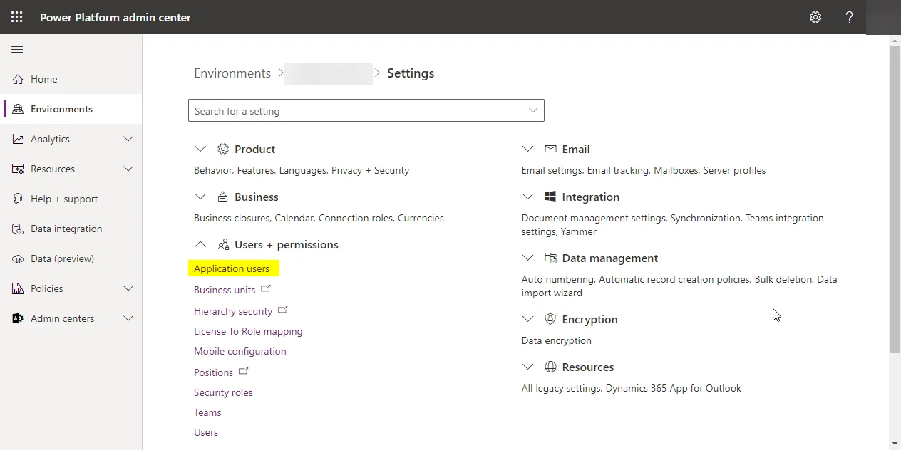Go to Home in the sidebar
The image size is (901, 450).
71,79
